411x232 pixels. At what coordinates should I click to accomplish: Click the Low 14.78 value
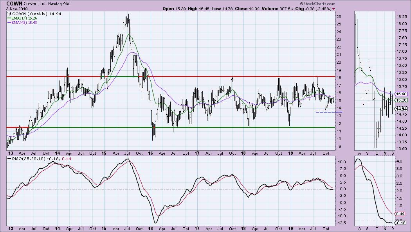click(x=221, y=9)
